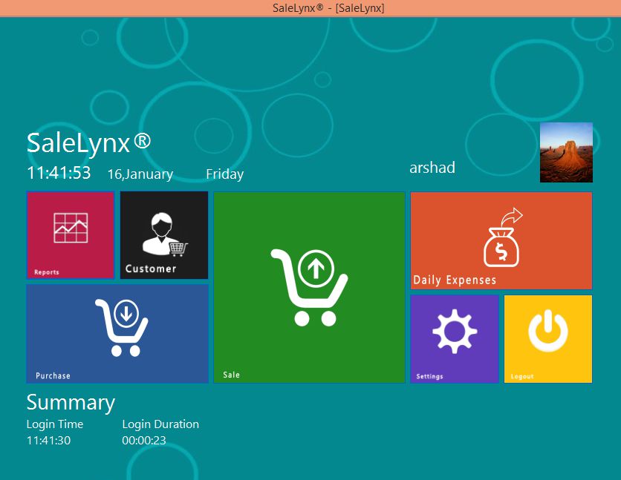This screenshot has height=480, width=621.
Task: Click the Login Duration value
Action: 144,440
